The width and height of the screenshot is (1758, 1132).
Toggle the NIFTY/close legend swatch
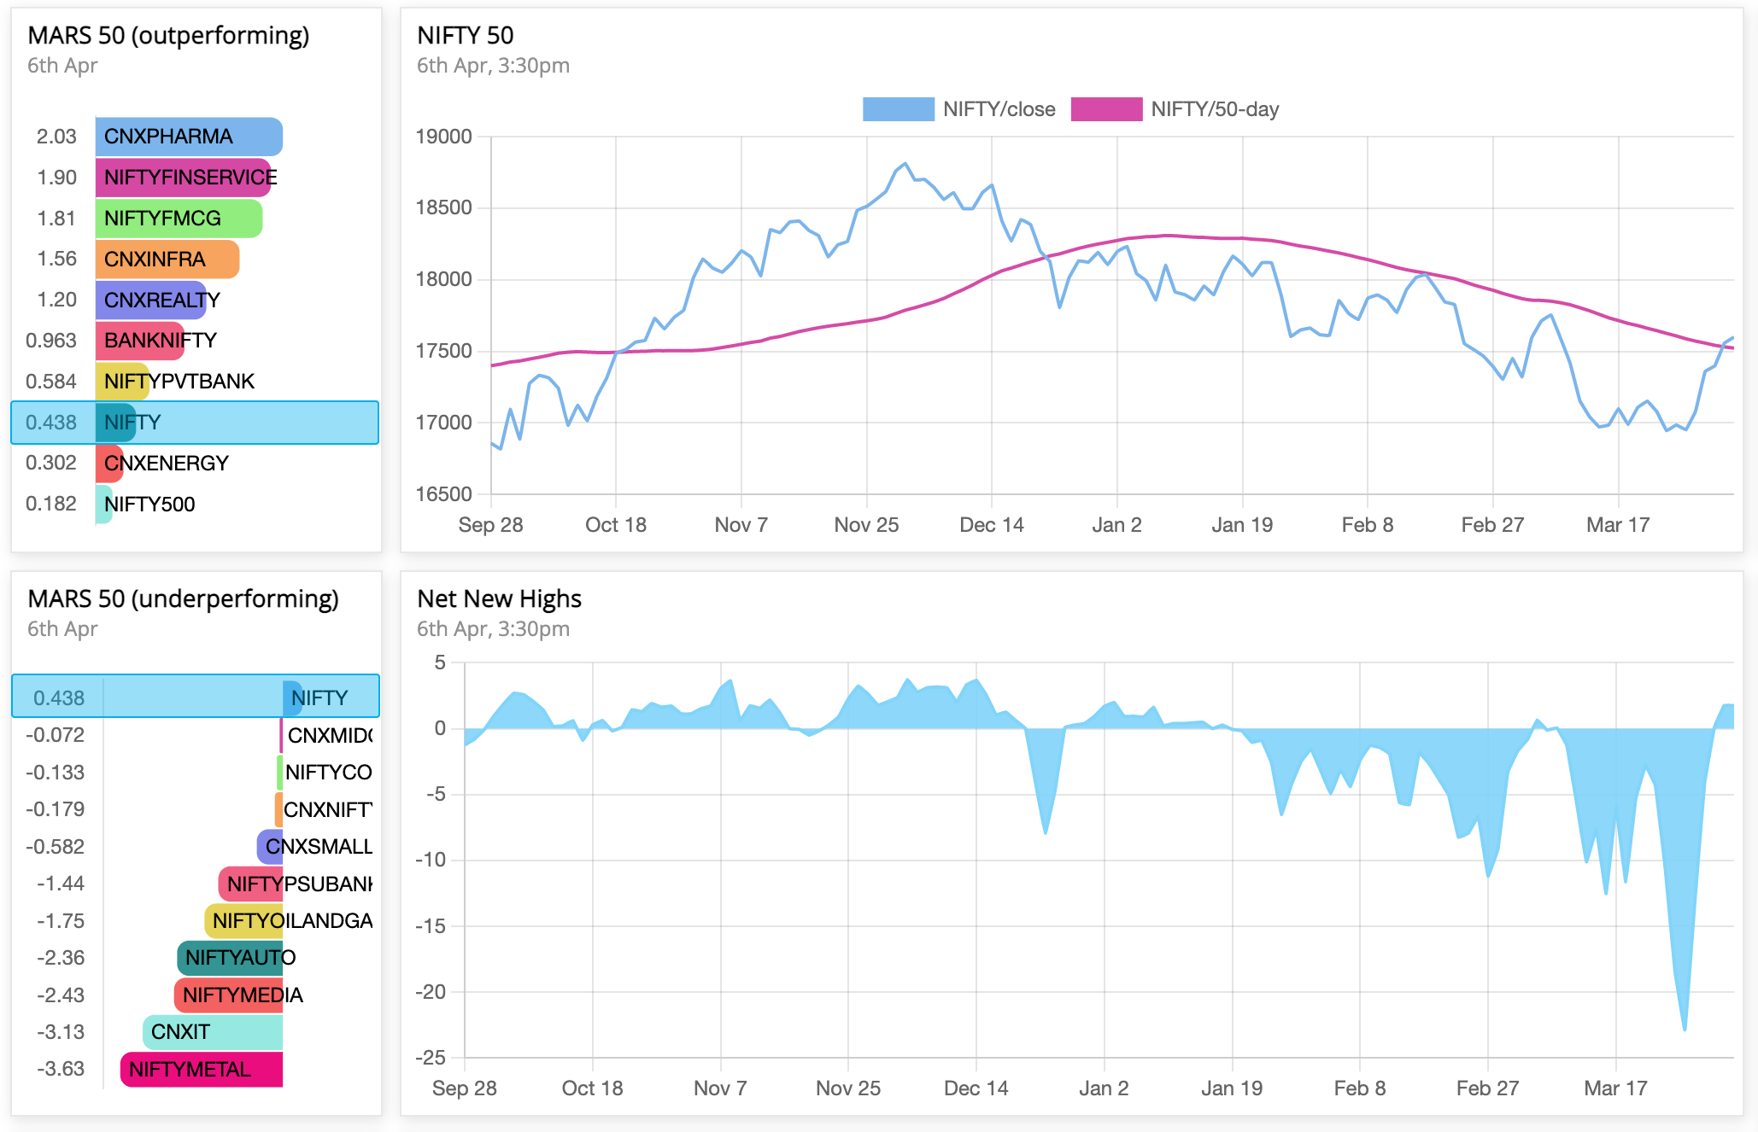click(x=898, y=109)
